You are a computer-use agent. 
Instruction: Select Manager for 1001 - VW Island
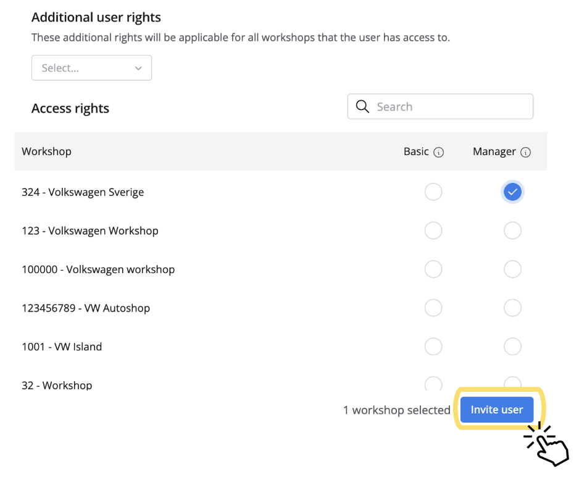point(512,347)
